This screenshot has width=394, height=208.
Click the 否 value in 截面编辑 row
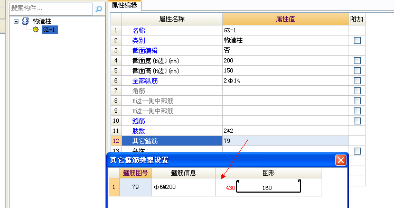click(x=227, y=50)
